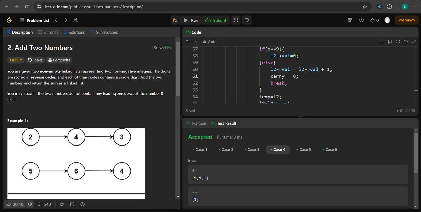Select Case 4
This screenshot has height=212, width=421.
[278, 149]
